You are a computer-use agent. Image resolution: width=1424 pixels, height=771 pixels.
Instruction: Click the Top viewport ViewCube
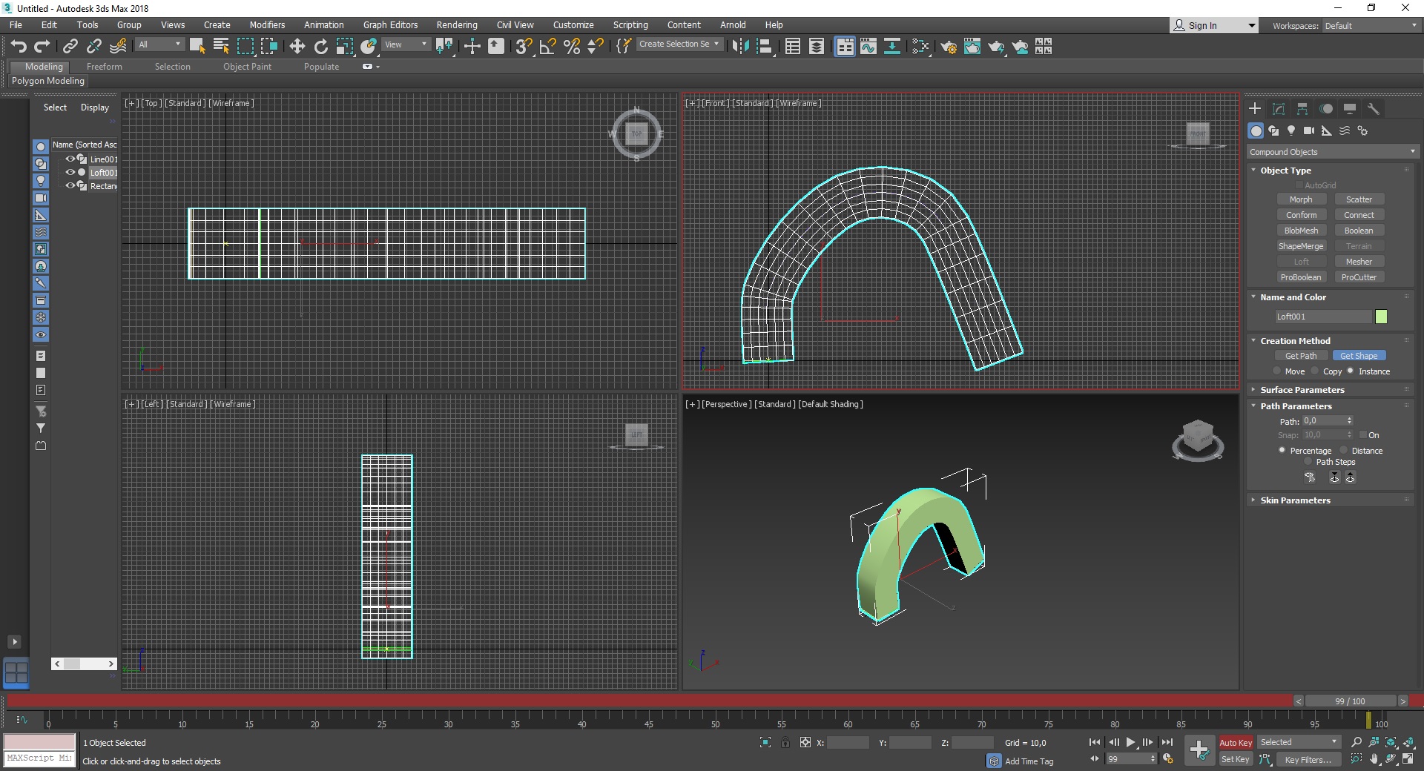tap(636, 134)
